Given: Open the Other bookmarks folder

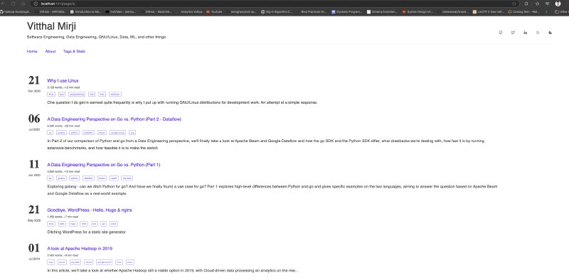Looking at the screenshot, I should (562, 11).
